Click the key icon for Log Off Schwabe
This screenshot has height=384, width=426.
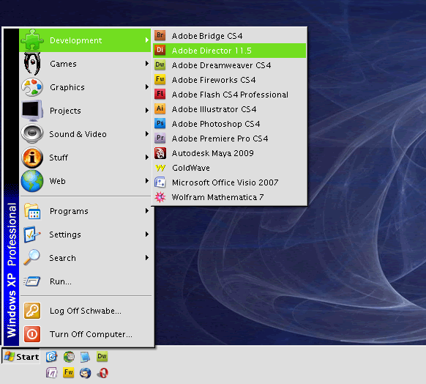point(32,310)
